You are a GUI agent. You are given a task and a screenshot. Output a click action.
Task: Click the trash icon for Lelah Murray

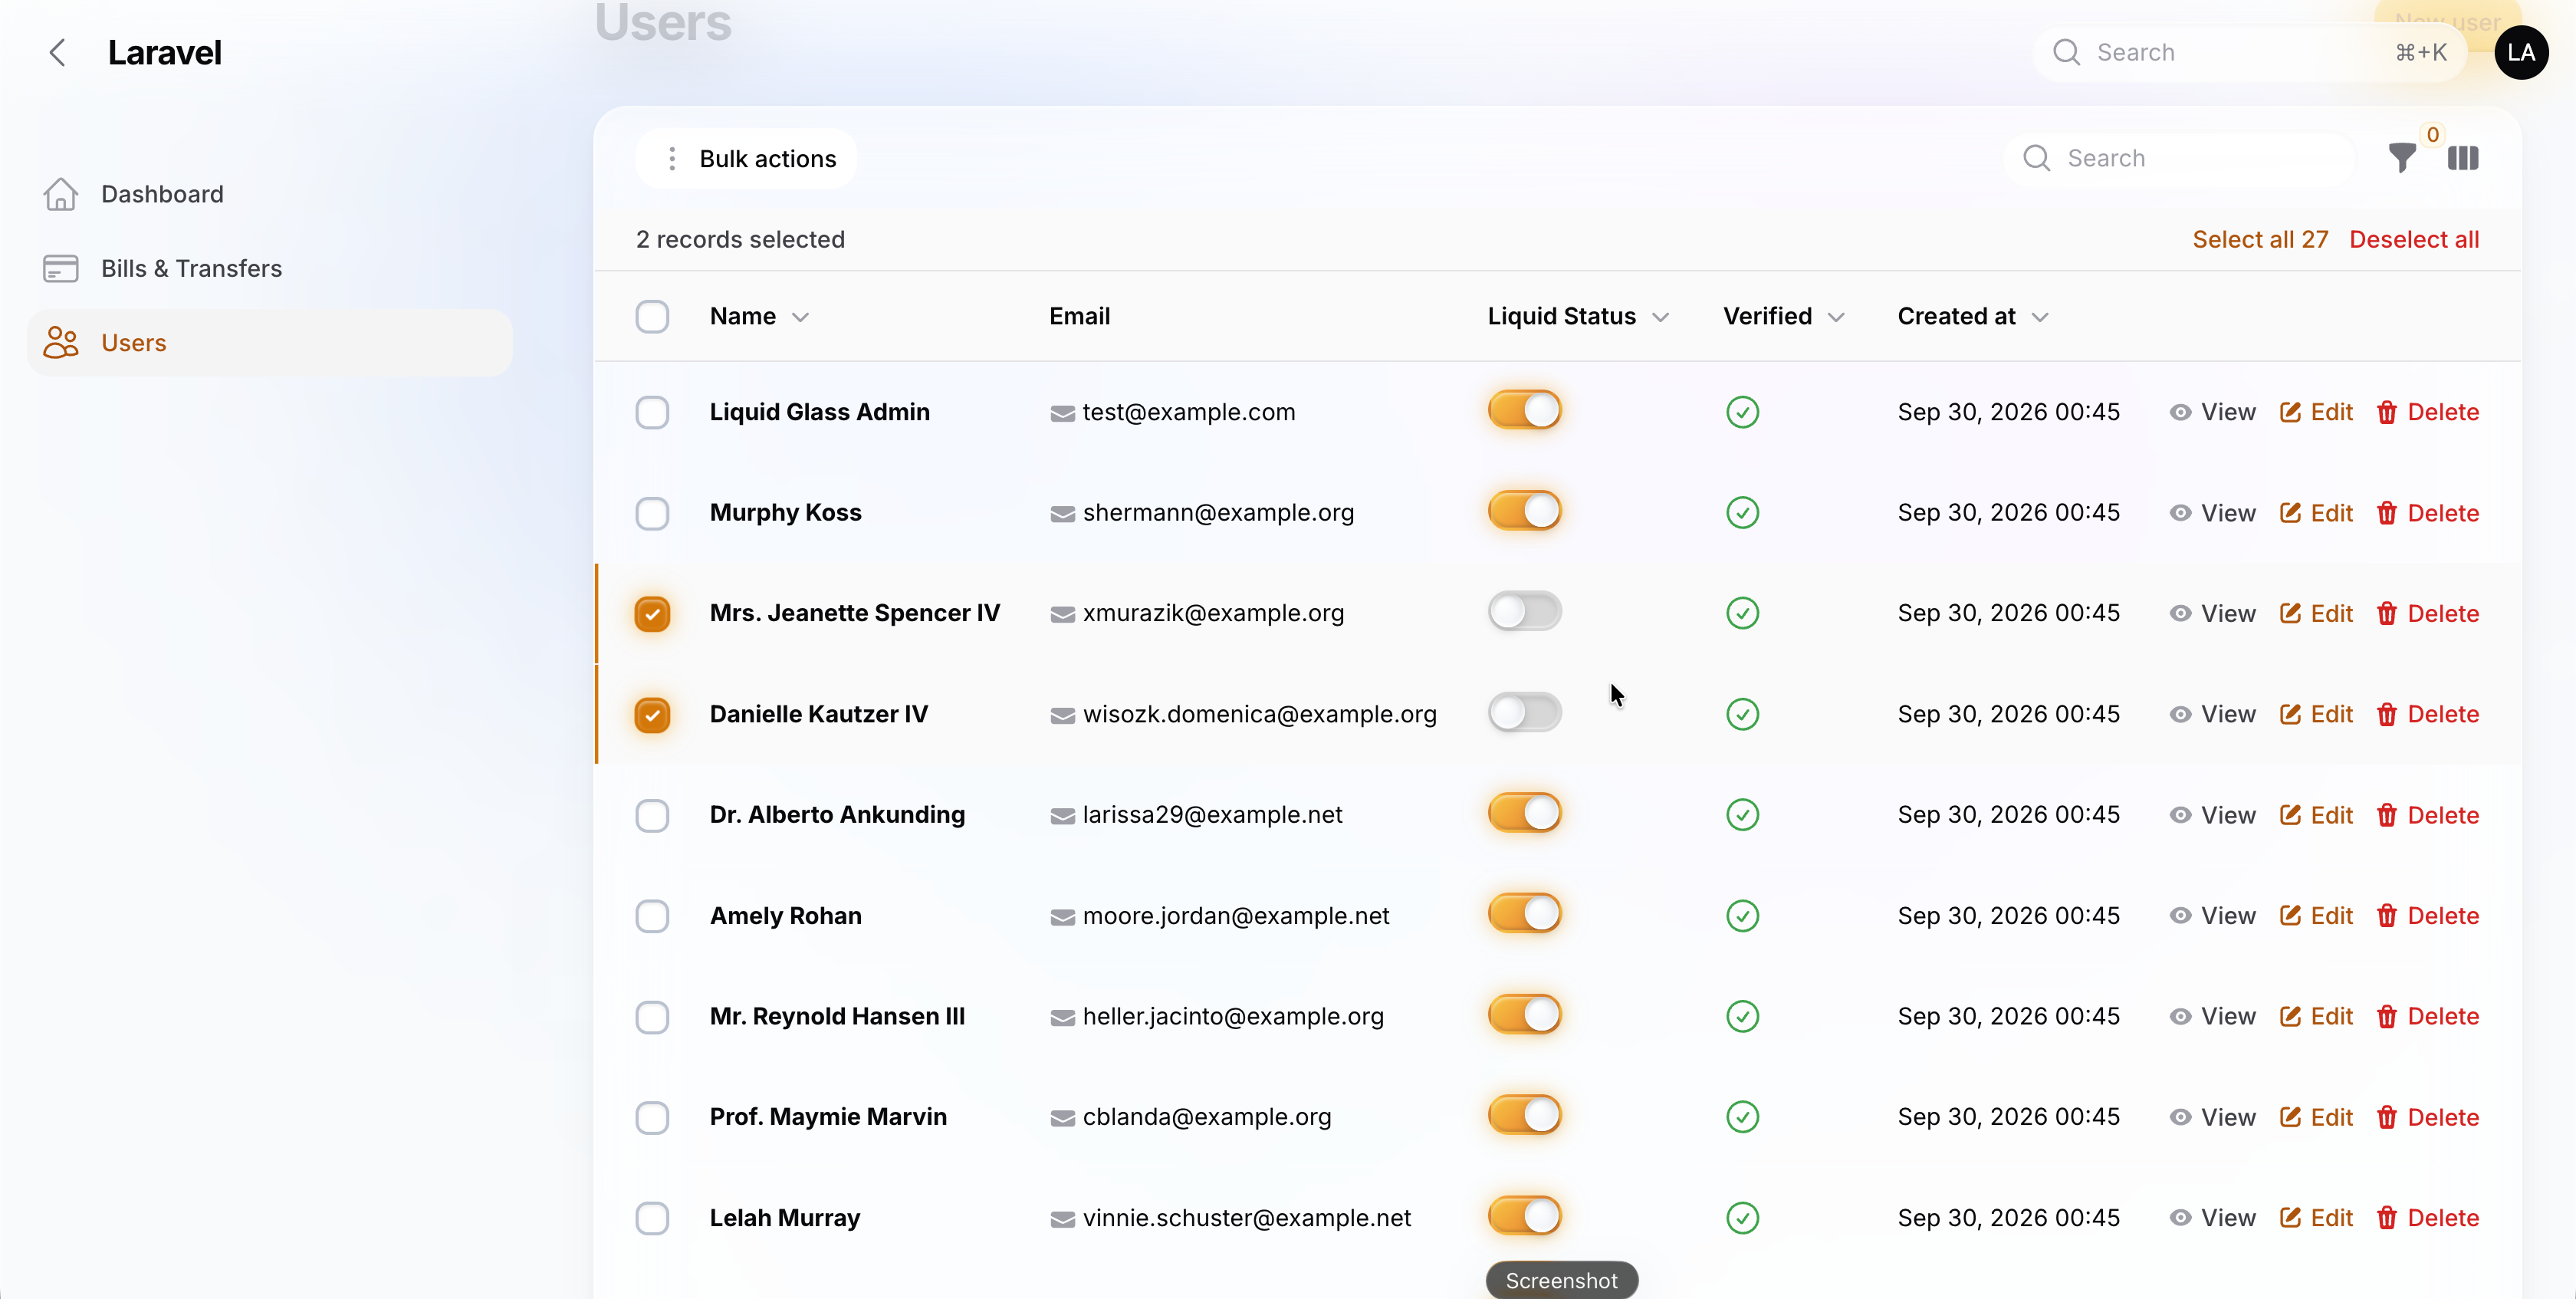click(2387, 1218)
